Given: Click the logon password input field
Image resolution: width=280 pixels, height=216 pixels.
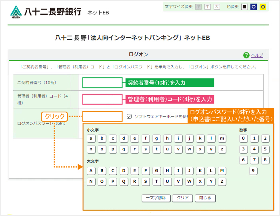Looking at the screenshot, I should click(x=102, y=116).
